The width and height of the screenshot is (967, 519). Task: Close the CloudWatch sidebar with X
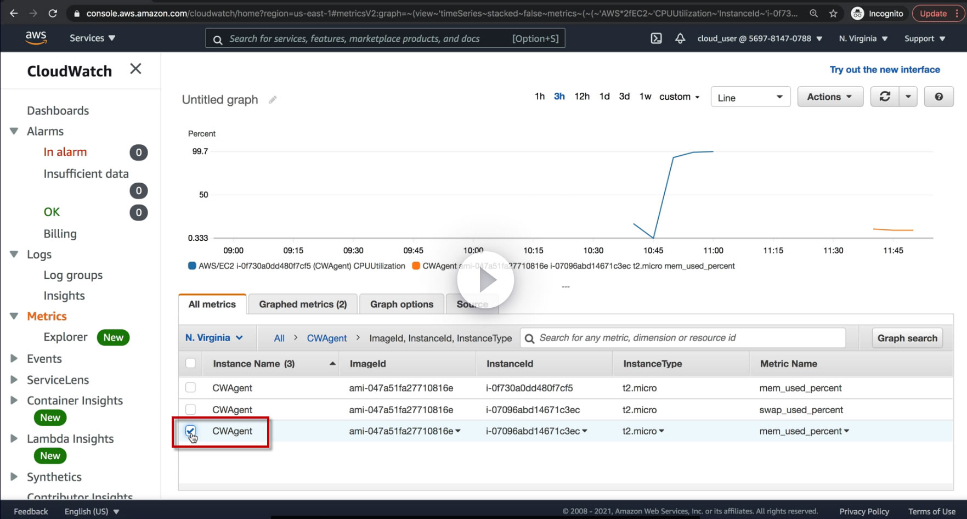pos(135,69)
